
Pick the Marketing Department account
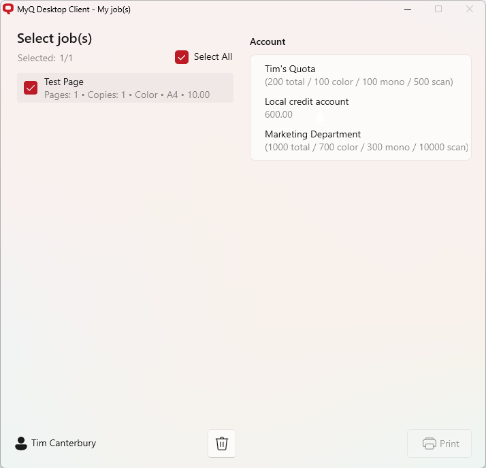(312, 134)
